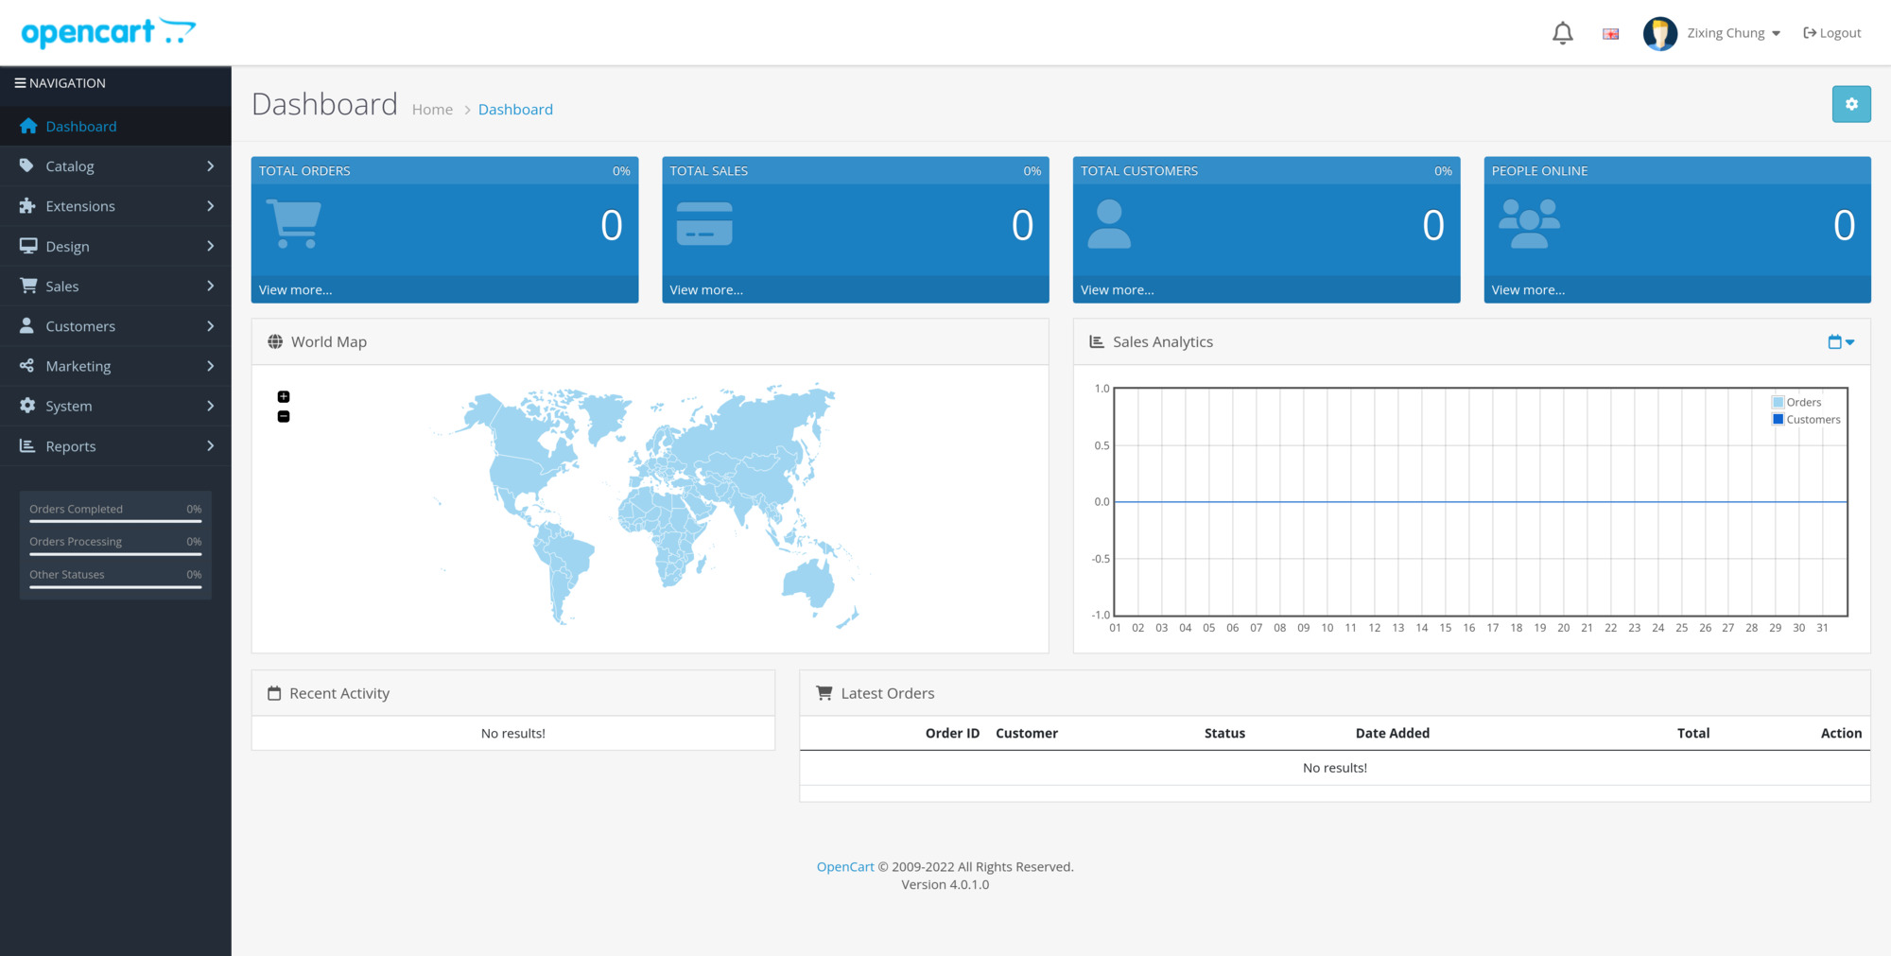Click View more under Total Orders
This screenshot has height=956, width=1891.
(x=294, y=289)
